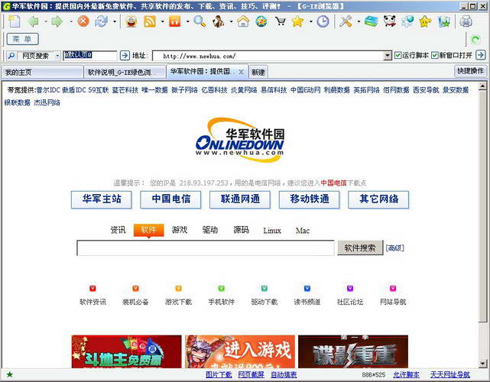
Task: Expand the back button history arrow
Action: click(x=46, y=21)
